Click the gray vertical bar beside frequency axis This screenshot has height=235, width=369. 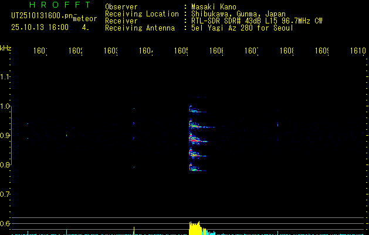12,136
